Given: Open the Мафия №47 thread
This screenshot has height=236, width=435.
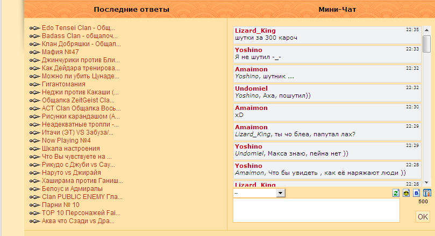Looking at the screenshot, I should click(x=60, y=52).
